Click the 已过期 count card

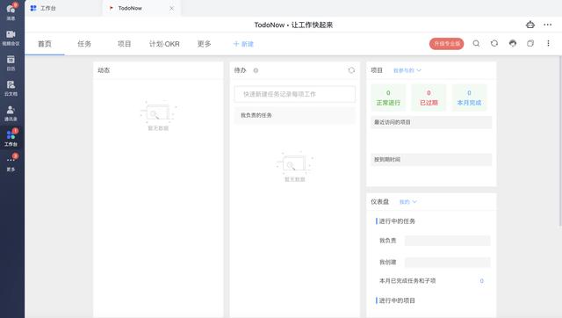point(429,98)
